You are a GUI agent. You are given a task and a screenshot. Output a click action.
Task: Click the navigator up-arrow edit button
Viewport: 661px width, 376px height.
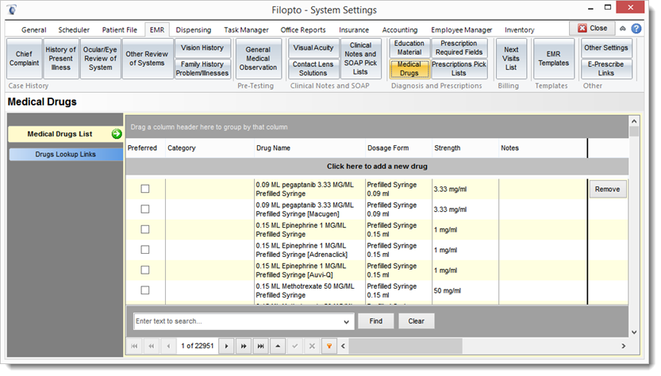278,346
